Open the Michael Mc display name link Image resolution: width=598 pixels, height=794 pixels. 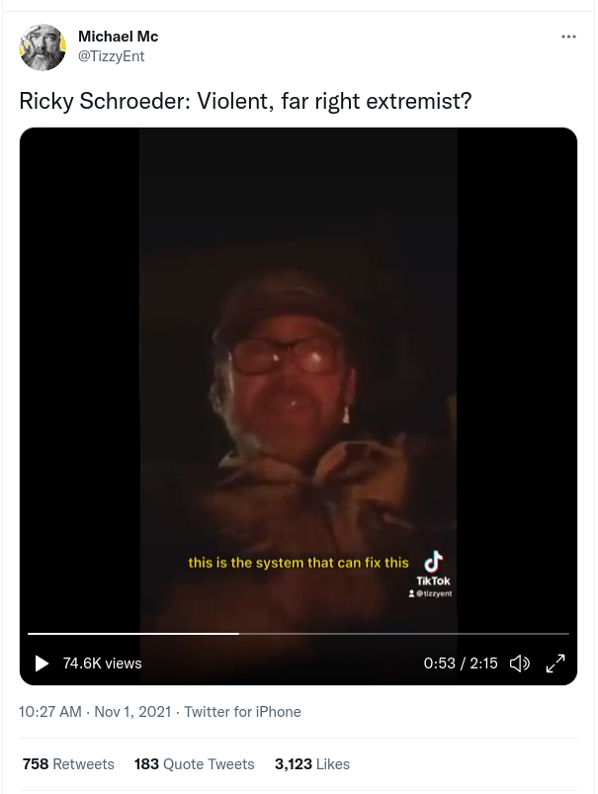coord(118,37)
